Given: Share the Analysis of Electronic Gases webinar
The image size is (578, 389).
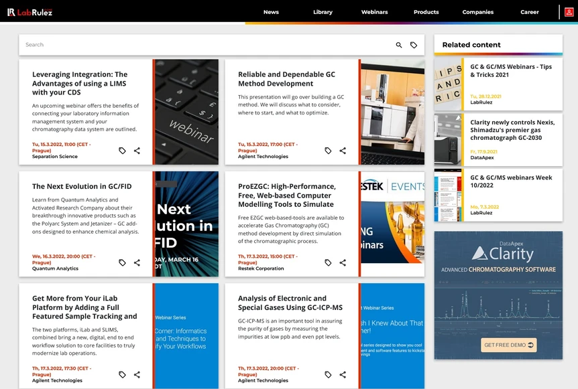Looking at the screenshot, I should tap(343, 375).
